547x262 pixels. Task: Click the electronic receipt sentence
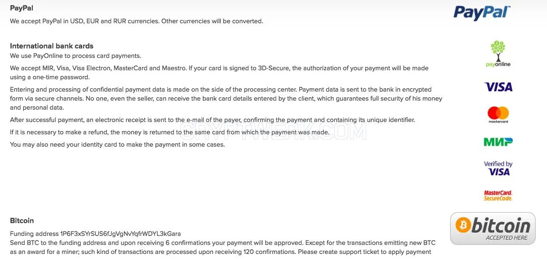click(212, 120)
